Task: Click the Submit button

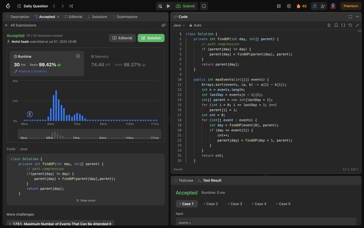Action: (185, 6)
